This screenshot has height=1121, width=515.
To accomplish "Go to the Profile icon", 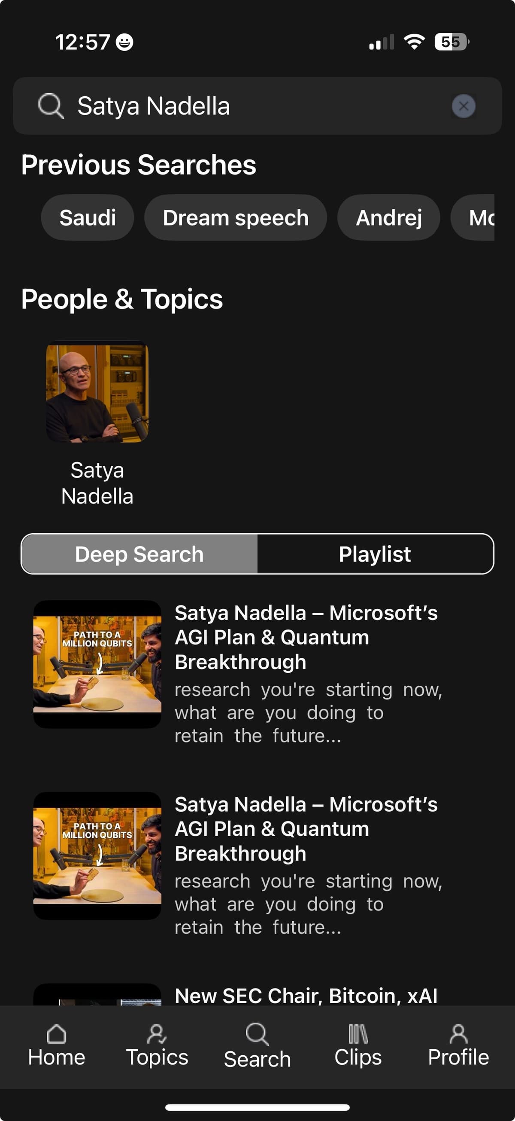I will pyautogui.click(x=458, y=1034).
